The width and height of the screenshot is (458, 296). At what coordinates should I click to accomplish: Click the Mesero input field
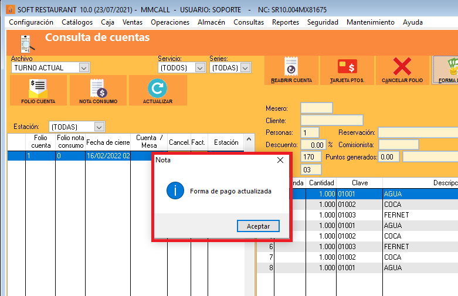316,108
